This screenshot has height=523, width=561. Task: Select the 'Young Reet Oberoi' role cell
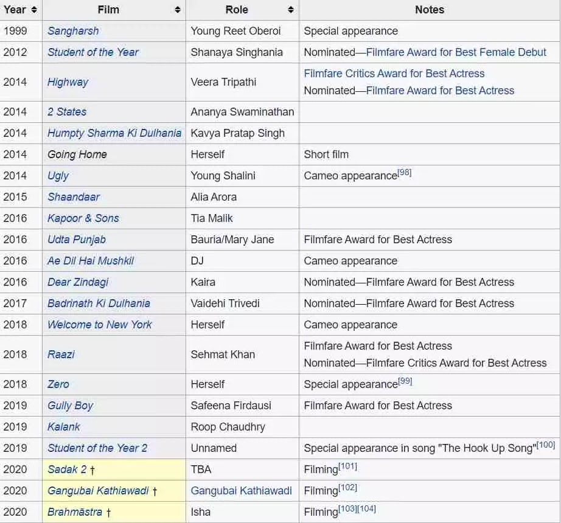[x=242, y=31]
